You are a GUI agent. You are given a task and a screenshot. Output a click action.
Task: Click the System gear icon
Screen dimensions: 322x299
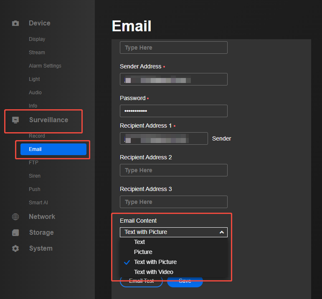(x=15, y=249)
